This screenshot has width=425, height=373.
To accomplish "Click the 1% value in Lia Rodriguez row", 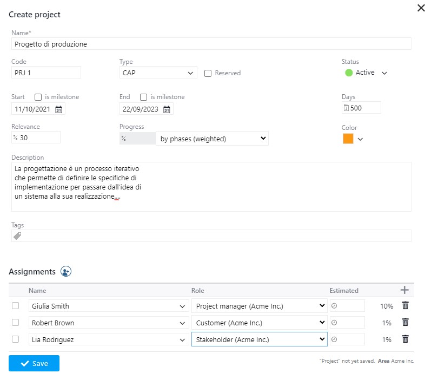I will tap(387, 340).
